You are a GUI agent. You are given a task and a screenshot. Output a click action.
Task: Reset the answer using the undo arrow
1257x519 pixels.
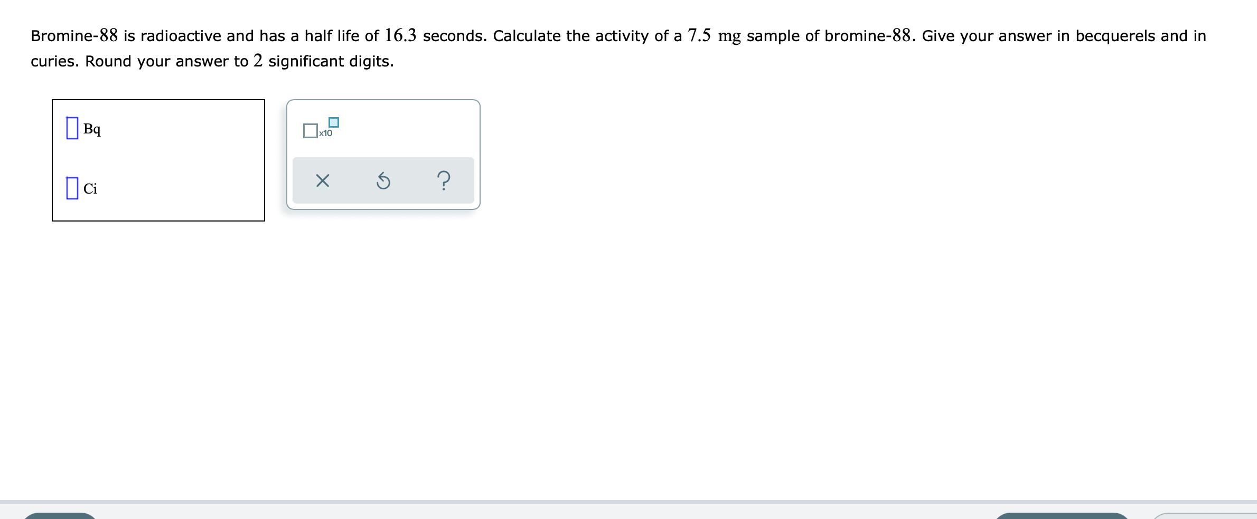383,181
